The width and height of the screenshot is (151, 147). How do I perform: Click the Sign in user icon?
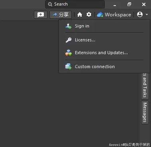pyautogui.click(x=69, y=26)
